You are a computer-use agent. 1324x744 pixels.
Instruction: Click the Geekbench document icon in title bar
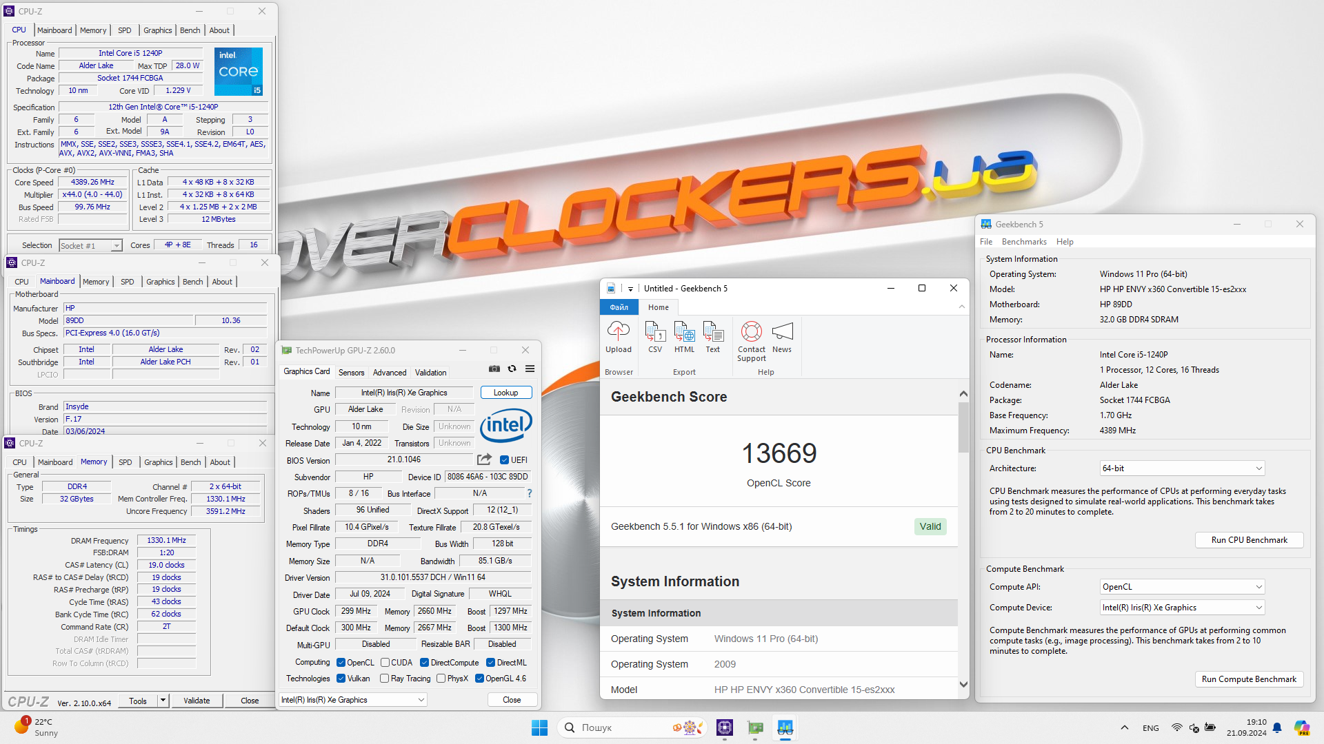pyautogui.click(x=611, y=289)
